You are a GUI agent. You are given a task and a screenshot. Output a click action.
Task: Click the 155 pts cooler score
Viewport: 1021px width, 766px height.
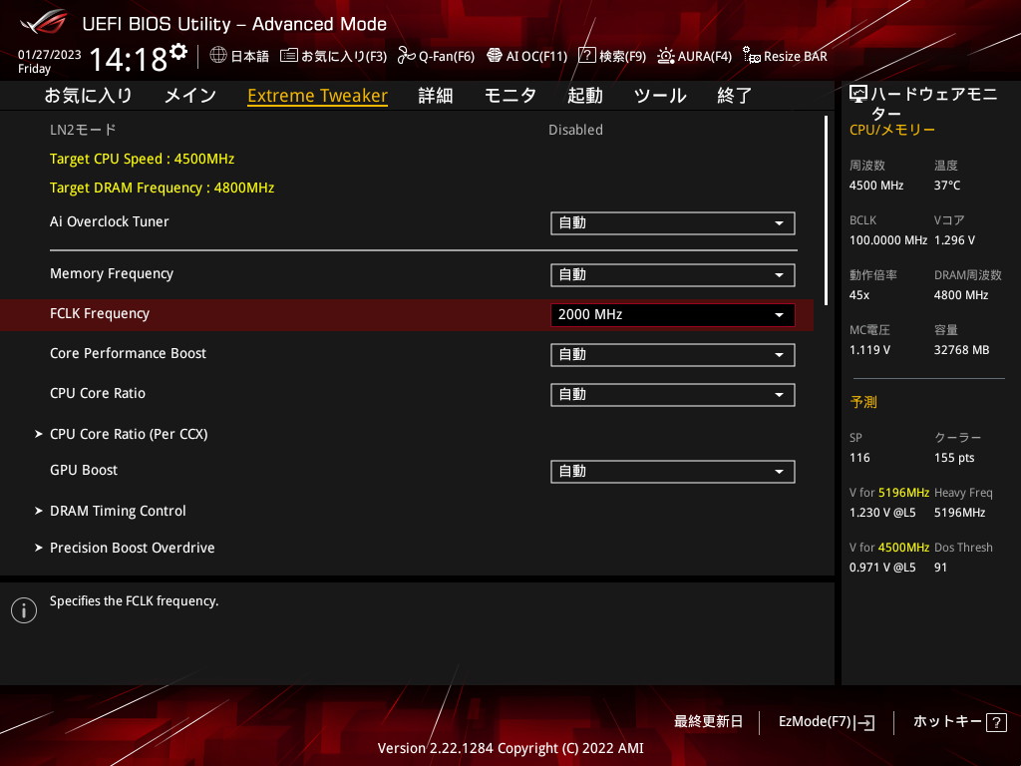(x=954, y=457)
